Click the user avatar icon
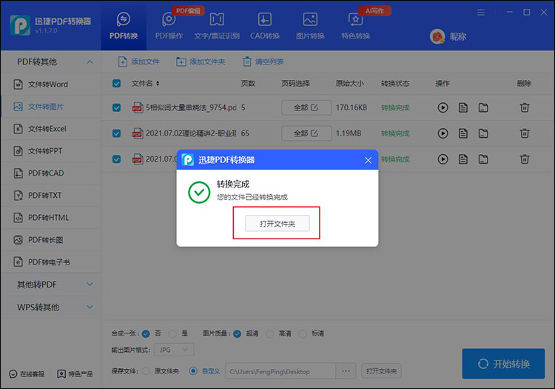 click(x=437, y=36)
